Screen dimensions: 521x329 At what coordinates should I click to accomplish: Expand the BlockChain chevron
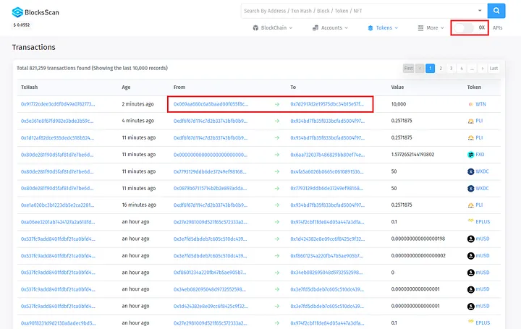point(291,28)
